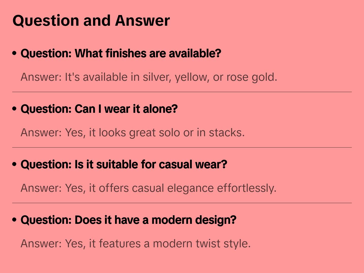Screen dimensions: 364x273
Task: Expand the "What finishes are available?" question
Action: pyautogui.click(x=121, y=53)
